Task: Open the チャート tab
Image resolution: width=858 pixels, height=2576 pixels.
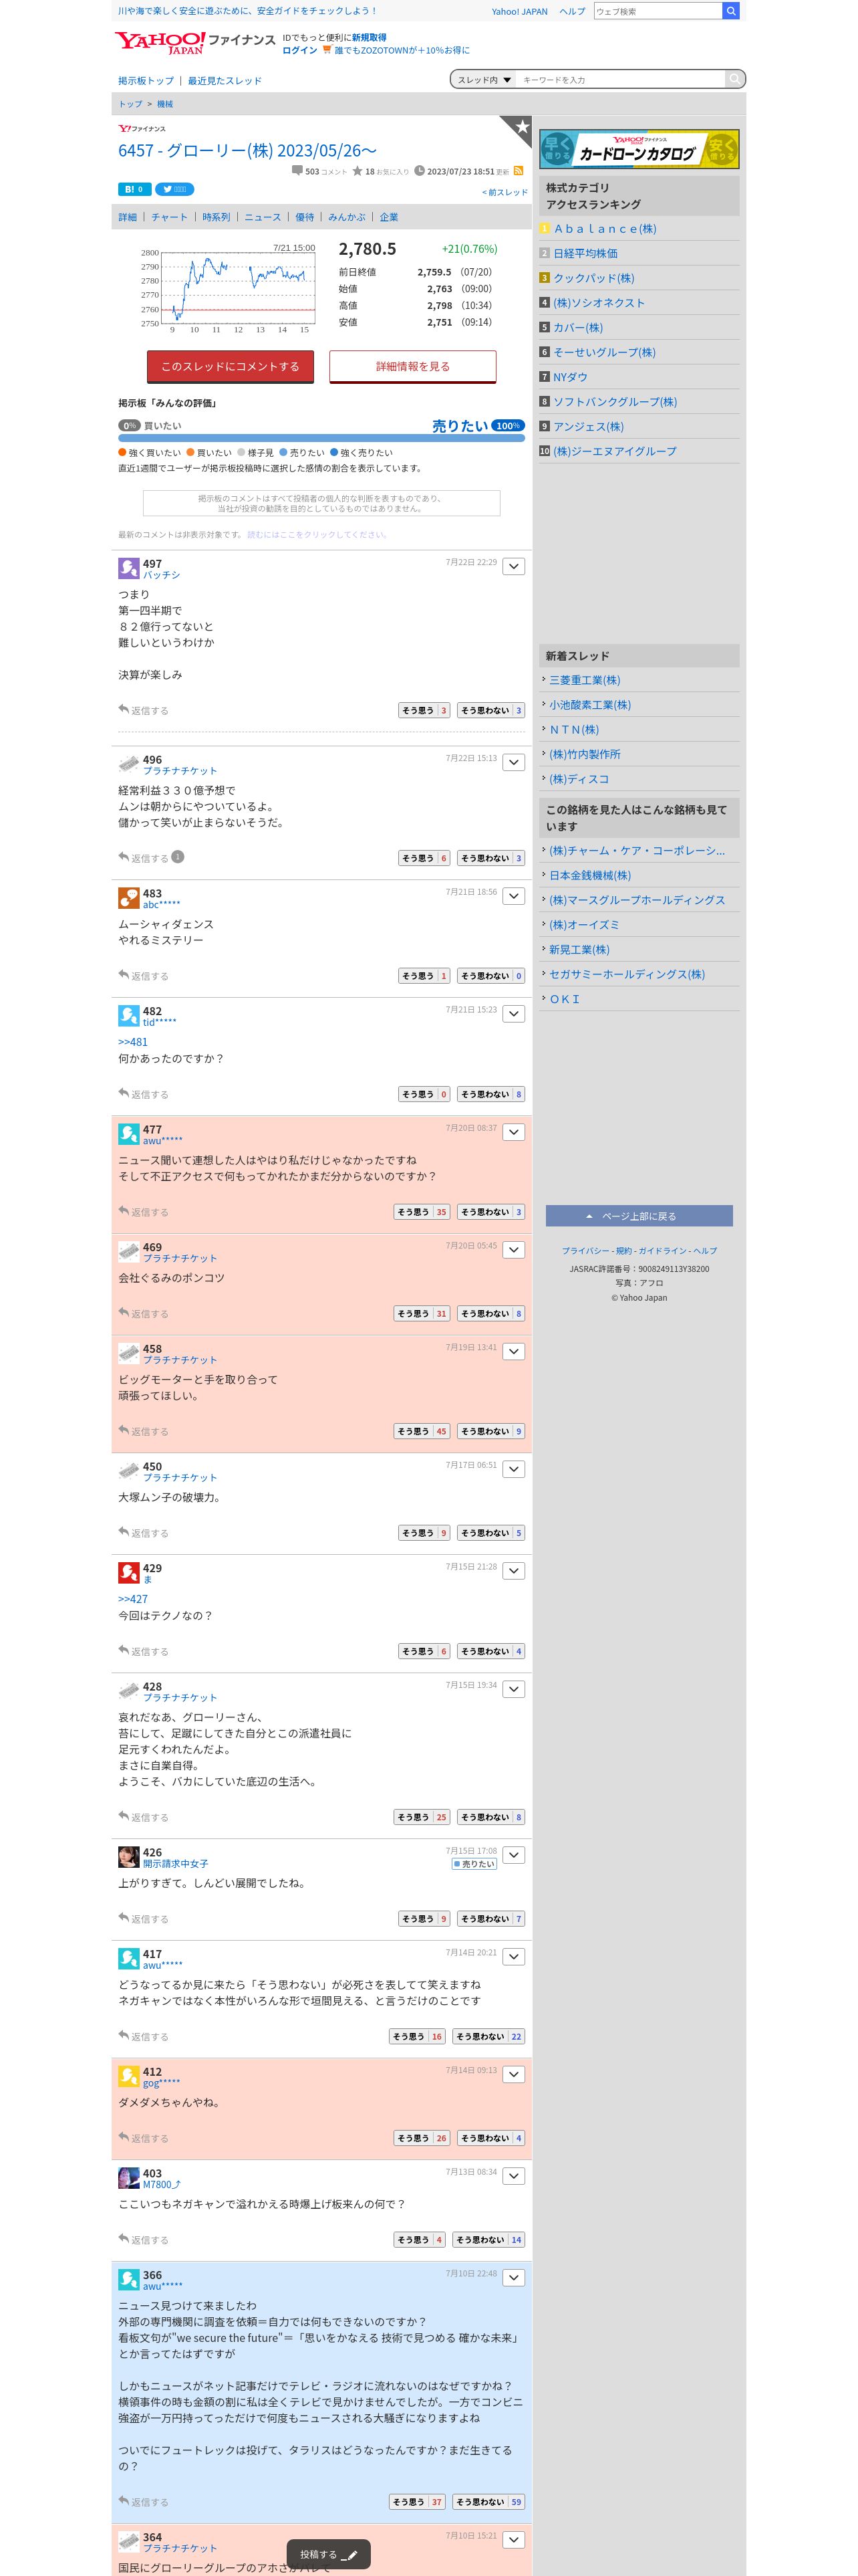Action: click(x=169, y=217)
